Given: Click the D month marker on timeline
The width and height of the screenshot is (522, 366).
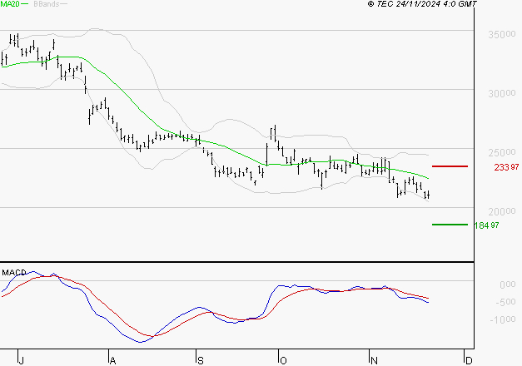Looking at the screenshot, I should coord(469,361).
